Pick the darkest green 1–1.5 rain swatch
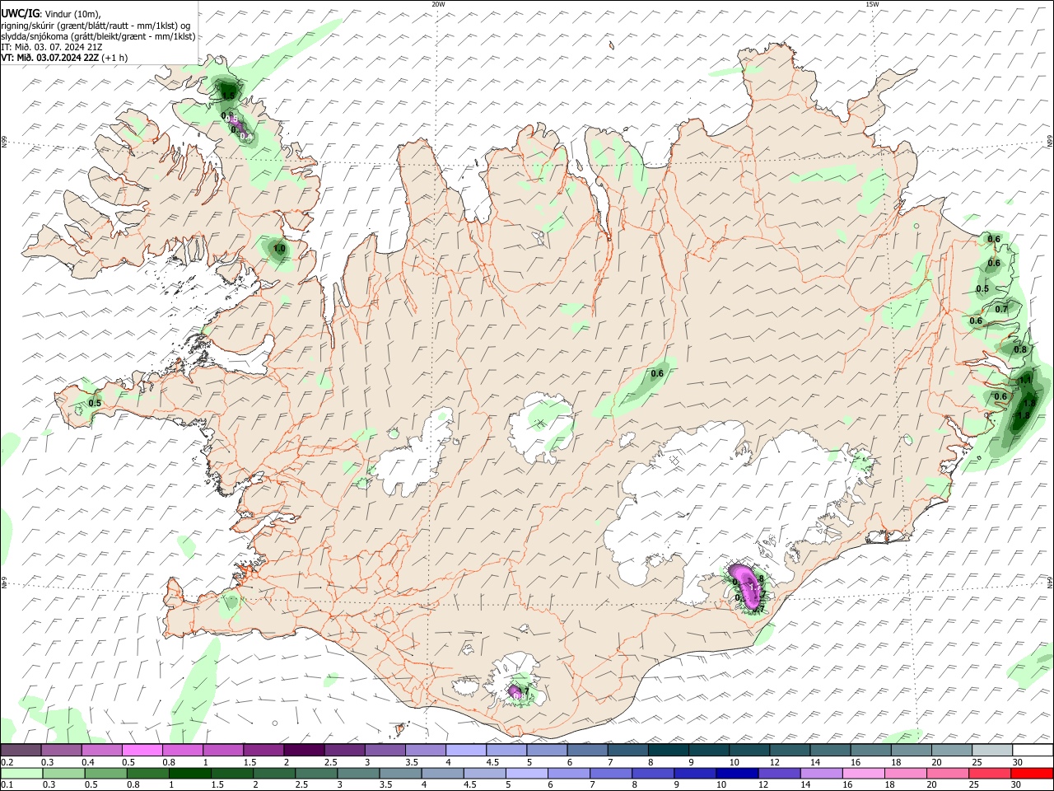Screen dimensions: 1054x791 (189, 774)
